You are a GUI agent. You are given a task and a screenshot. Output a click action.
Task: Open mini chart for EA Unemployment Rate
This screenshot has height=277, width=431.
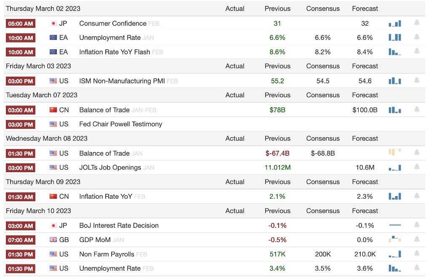coord(395,37)
